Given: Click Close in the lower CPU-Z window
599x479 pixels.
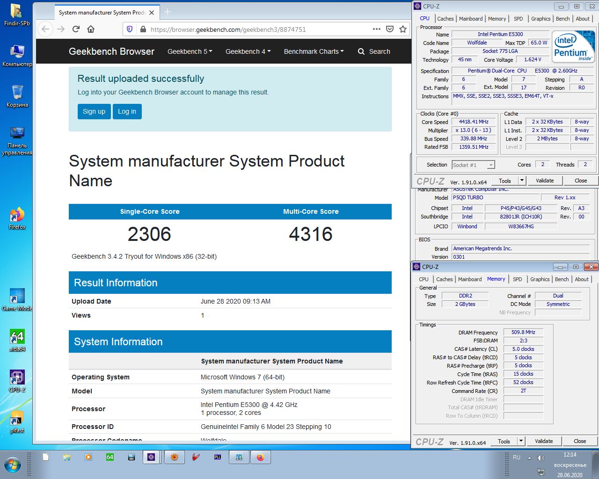Looking at the screenshot, I should click(580, 441).
